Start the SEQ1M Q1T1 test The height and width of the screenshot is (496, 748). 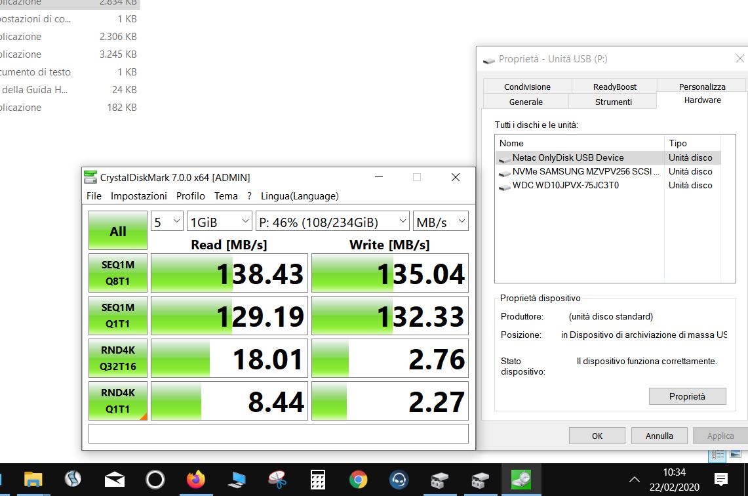click(118, 316)
